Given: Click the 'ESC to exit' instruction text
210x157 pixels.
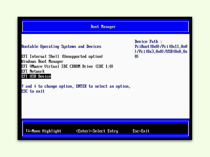Looking at the screenshot, I should point(33,91).
